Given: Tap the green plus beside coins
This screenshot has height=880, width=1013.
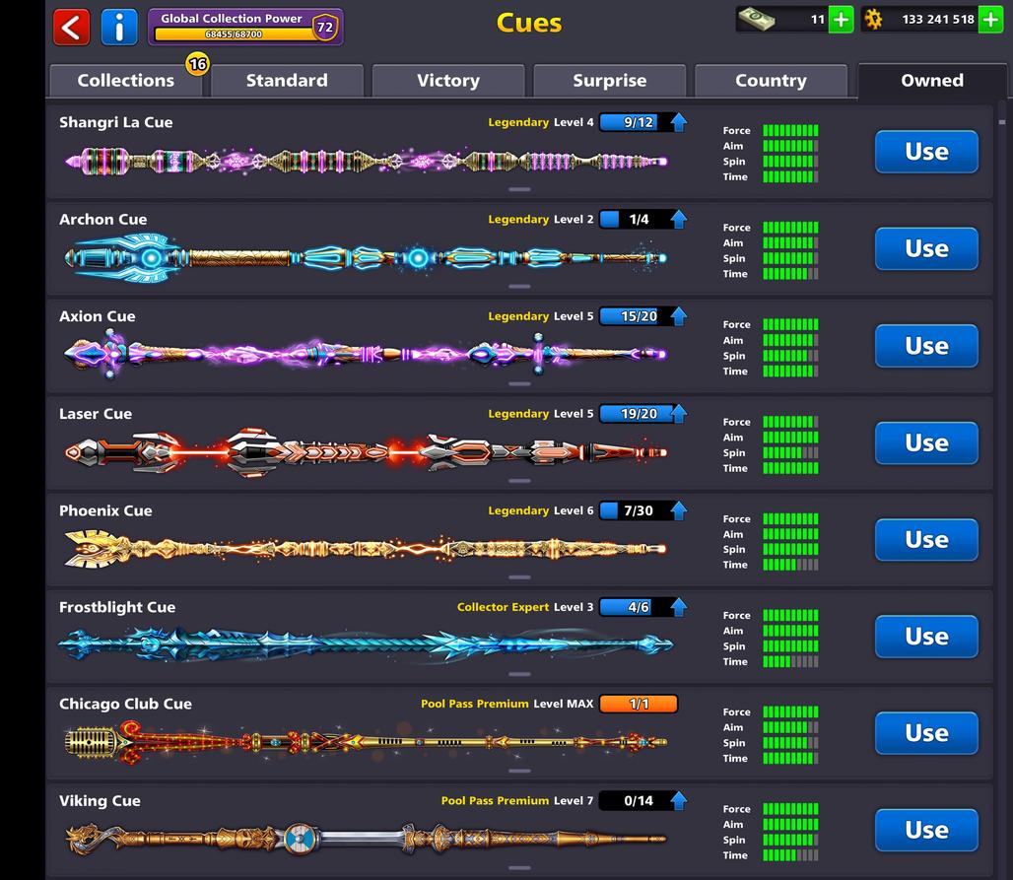Looking at the screenshot, I should (x=990, y=20).
